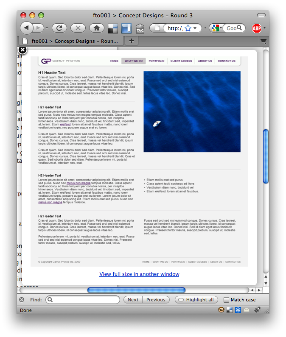Expand the list all tabs dropdown
The image size is (286, 337).
click(x=264, y=41)
